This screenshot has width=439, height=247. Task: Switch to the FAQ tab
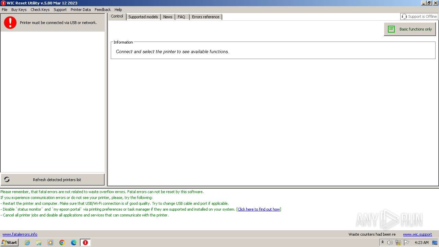pos(181,17)
